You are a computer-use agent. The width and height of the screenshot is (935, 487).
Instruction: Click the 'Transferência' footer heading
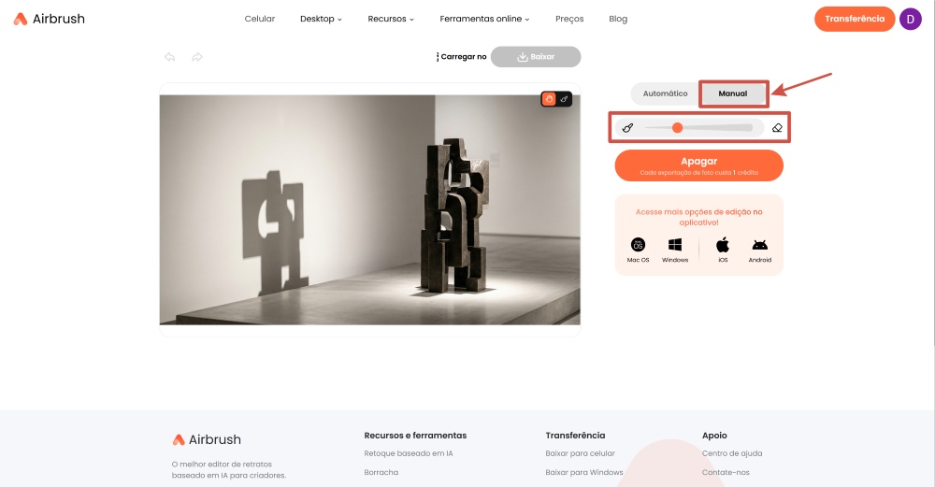(x=575, y=436)
